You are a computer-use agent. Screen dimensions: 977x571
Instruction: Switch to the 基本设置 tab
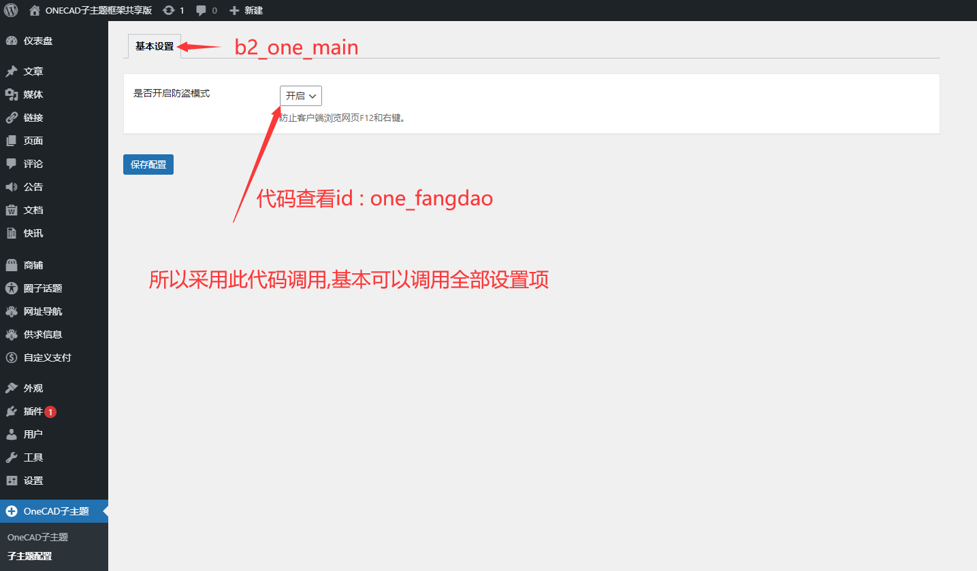[x=155, y=46]
